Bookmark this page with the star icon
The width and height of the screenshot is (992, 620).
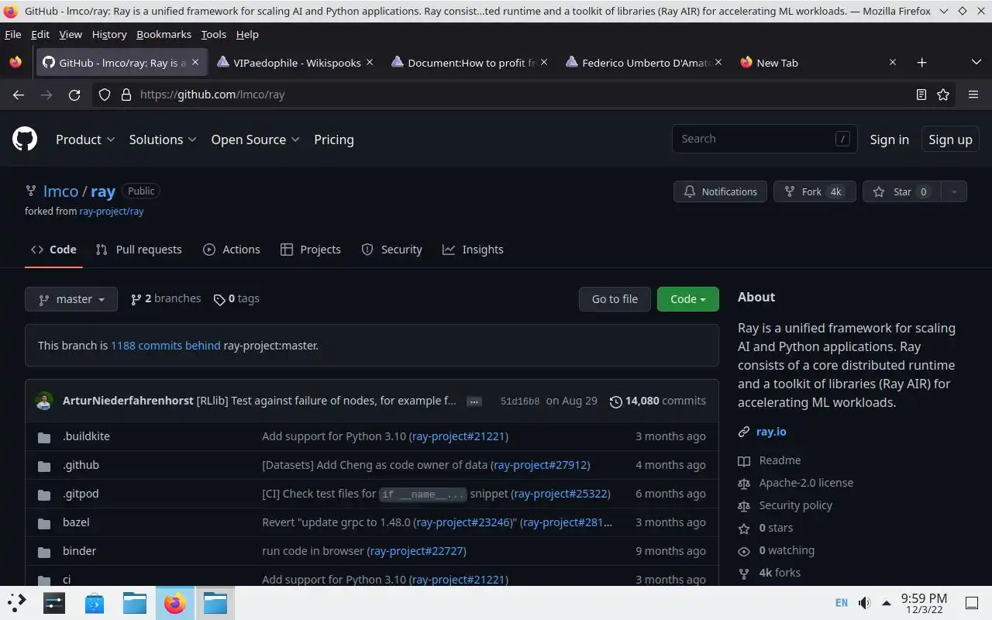pyautogui.click(x=943, y=95)
